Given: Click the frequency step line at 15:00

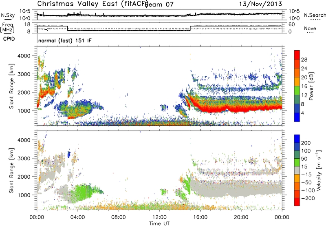Looking at the screenshot, I should 190,28.
